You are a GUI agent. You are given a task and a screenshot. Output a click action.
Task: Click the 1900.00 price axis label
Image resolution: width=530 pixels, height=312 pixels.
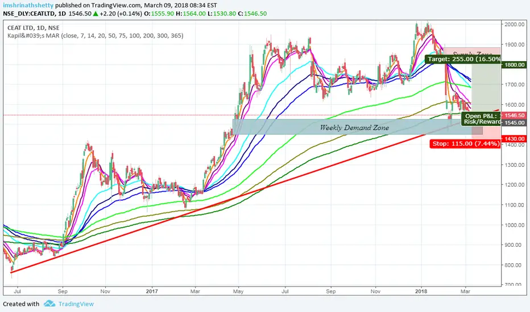click(515, 44)
